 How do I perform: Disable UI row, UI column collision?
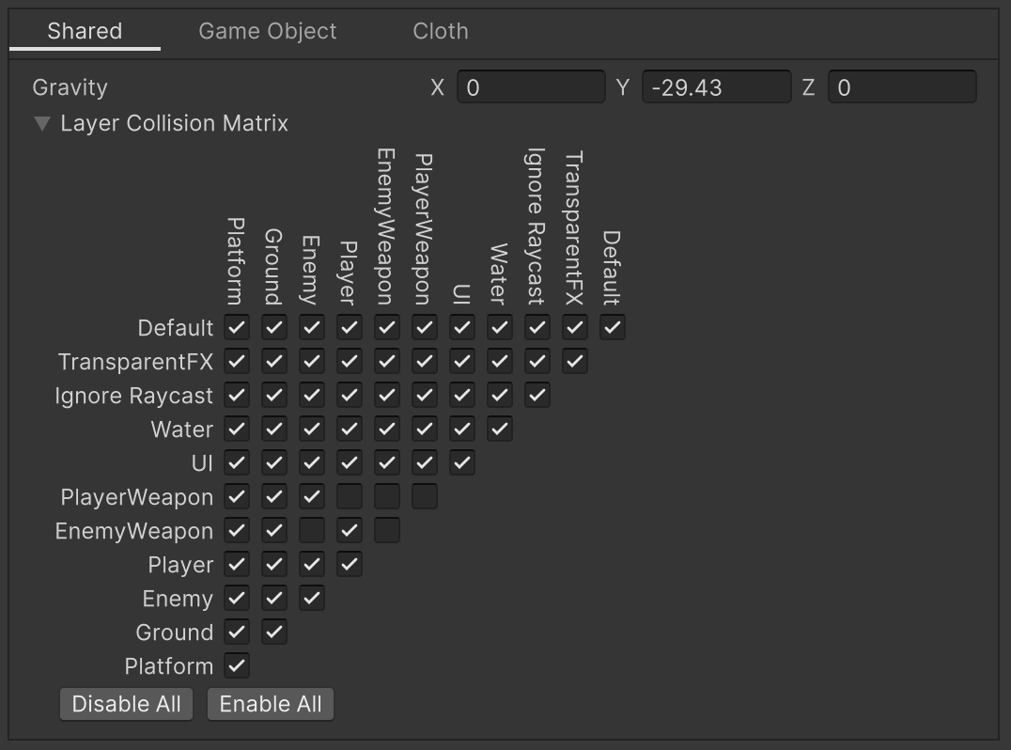coord(462,463)
